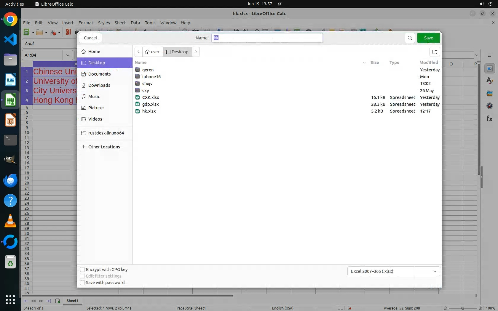Open the Format menu
Screen dimensions: 498x311
tap(86, 23)
